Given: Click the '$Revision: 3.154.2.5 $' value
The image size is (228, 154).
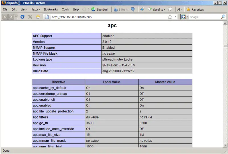Looking at the screenshot, I should coord(119,65).
